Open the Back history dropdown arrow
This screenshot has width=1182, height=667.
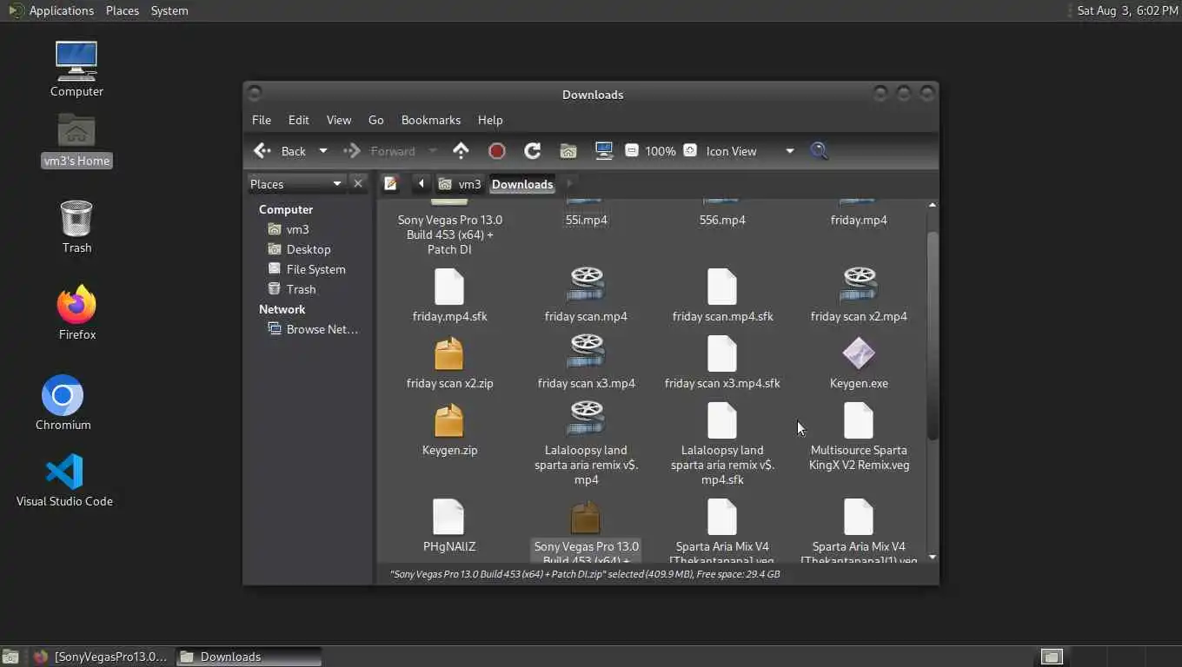coord(322,151)
